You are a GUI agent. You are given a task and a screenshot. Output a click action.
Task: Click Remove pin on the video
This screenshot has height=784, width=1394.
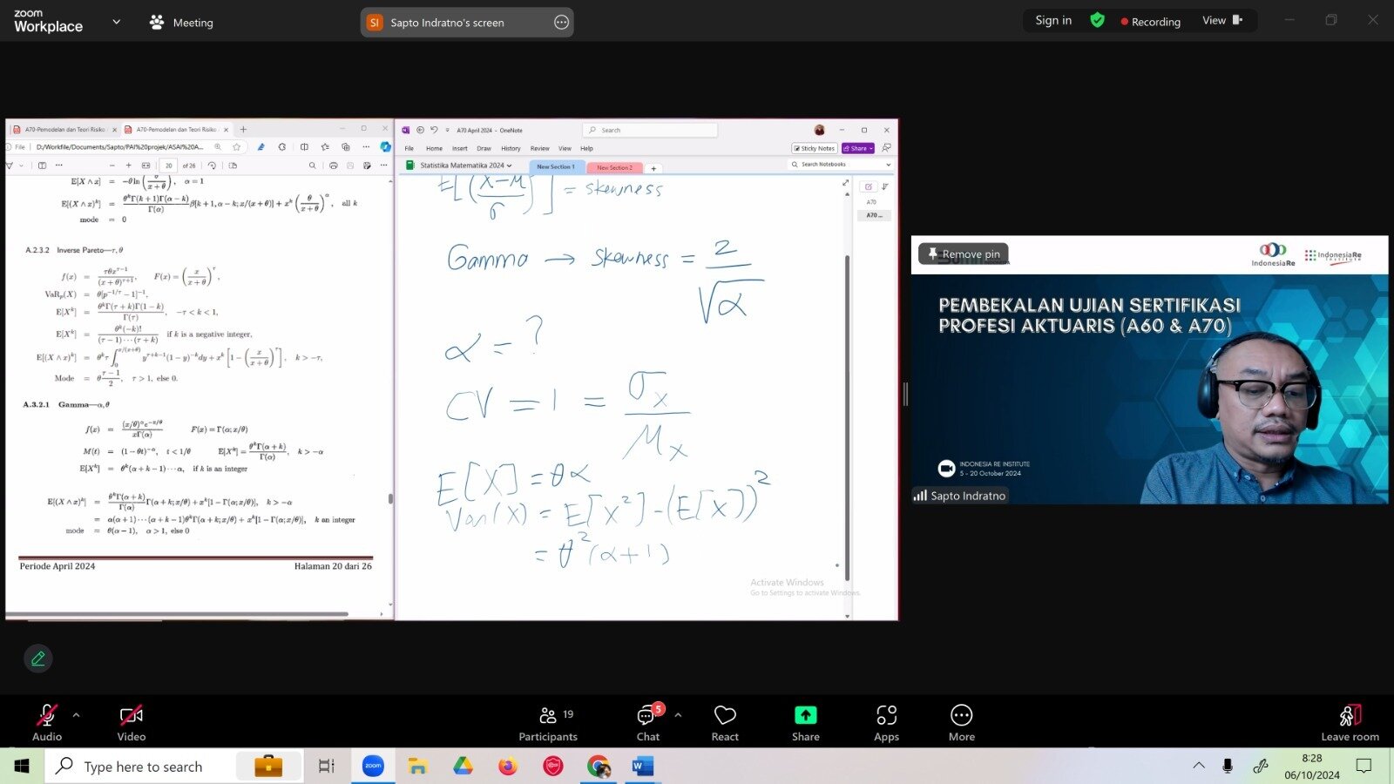coord(964,254)
